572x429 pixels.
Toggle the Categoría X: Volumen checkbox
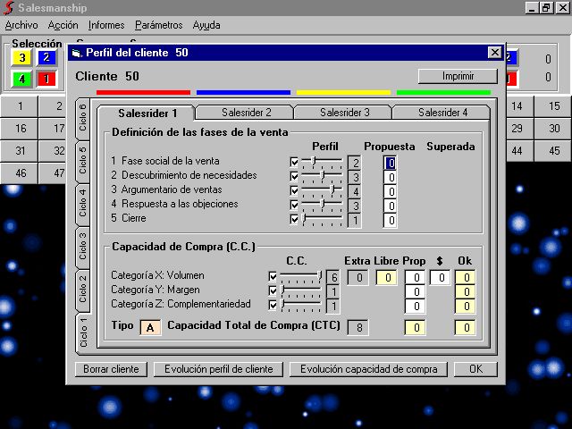(273, 277)
